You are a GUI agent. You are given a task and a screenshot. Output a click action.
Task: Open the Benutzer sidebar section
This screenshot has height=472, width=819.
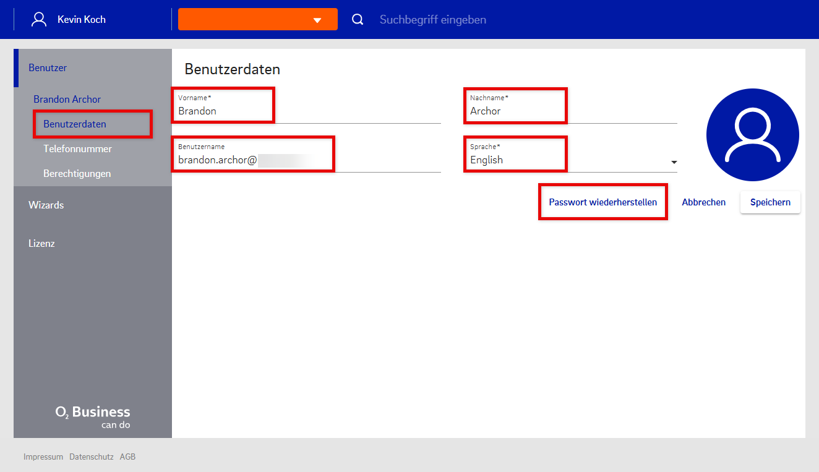[48, 68]
